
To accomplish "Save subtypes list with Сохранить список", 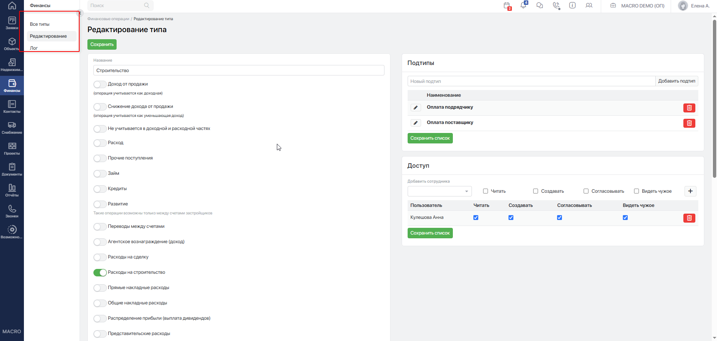I will (430, 138).
